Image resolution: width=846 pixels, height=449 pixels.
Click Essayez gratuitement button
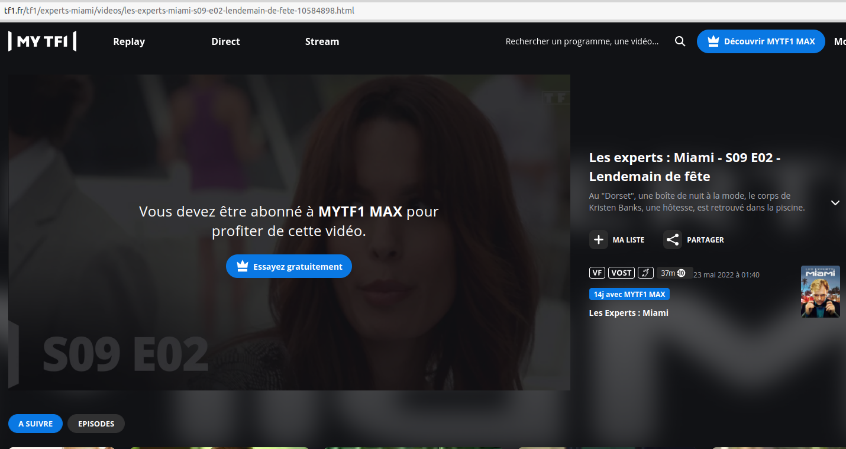[x=289, y=266]
